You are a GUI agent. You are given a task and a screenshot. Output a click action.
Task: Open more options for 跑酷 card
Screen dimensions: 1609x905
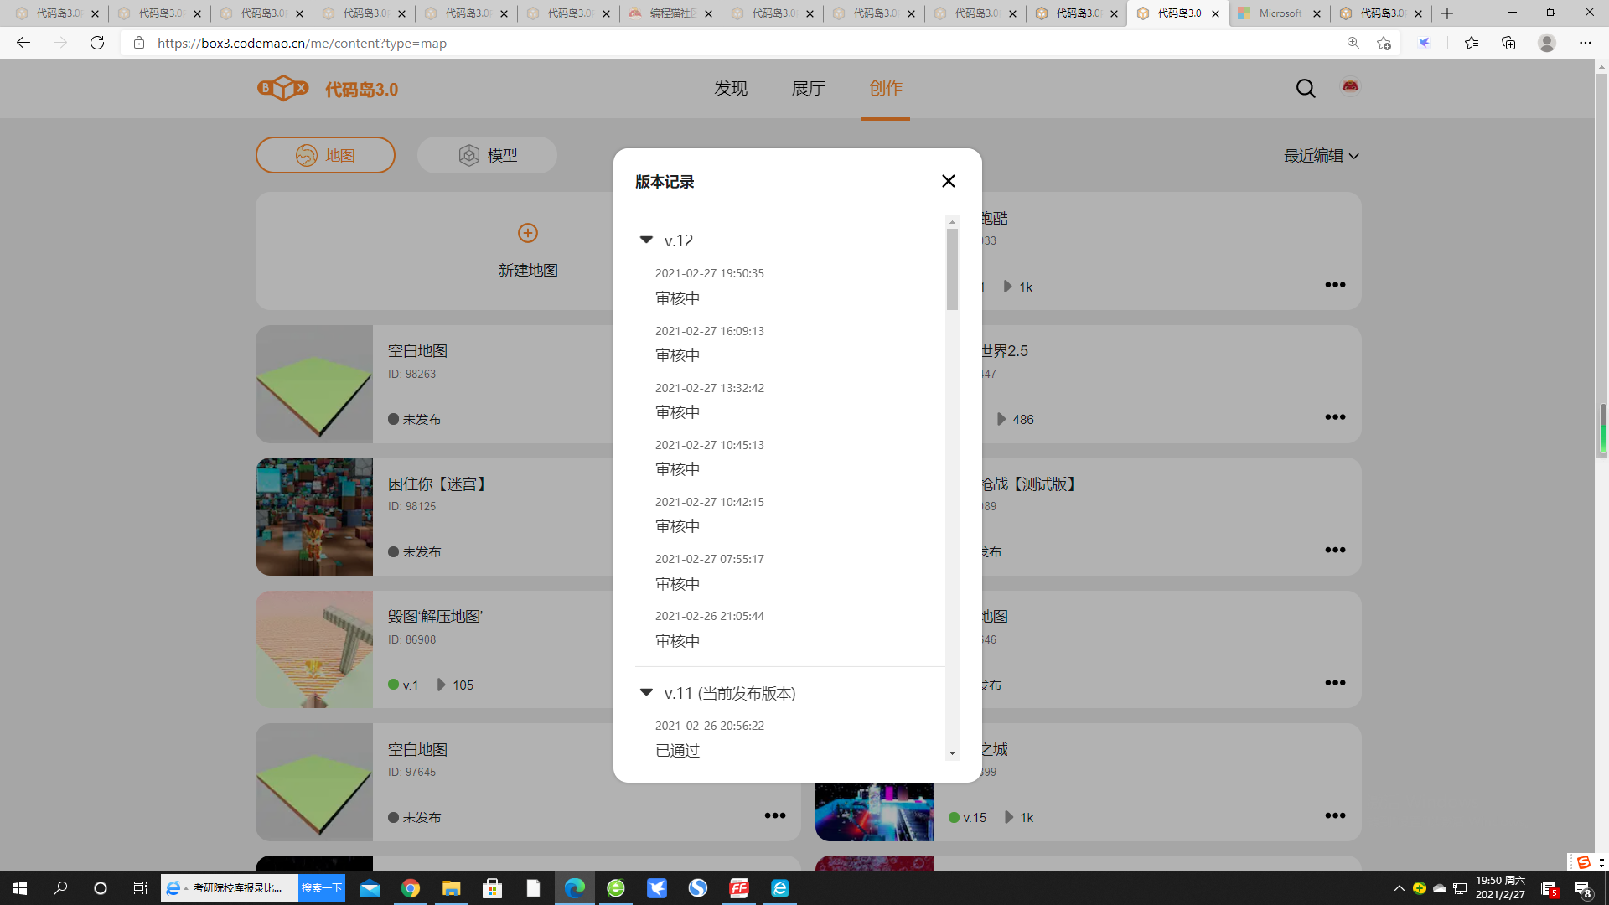(x=1335, y=285)
